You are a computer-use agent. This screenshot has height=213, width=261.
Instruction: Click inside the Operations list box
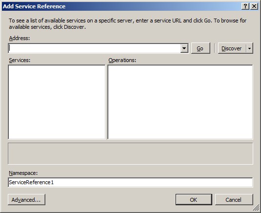coord(181,102)
